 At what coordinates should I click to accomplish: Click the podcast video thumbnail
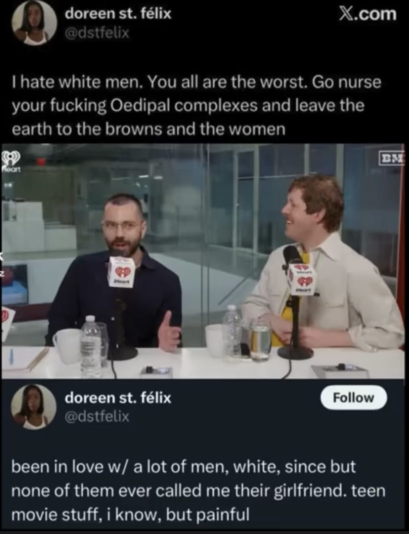(203, 261)
